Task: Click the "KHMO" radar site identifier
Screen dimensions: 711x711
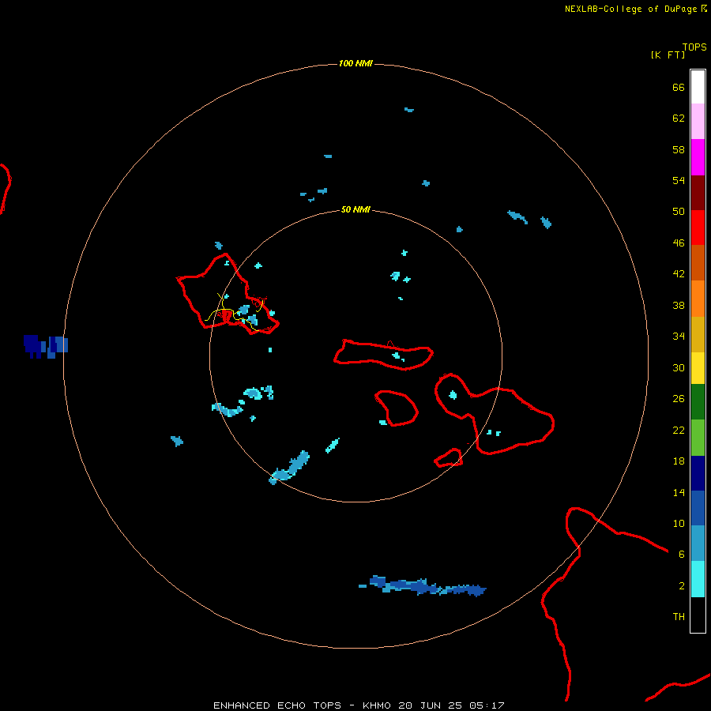Action: tap(376, 705)
